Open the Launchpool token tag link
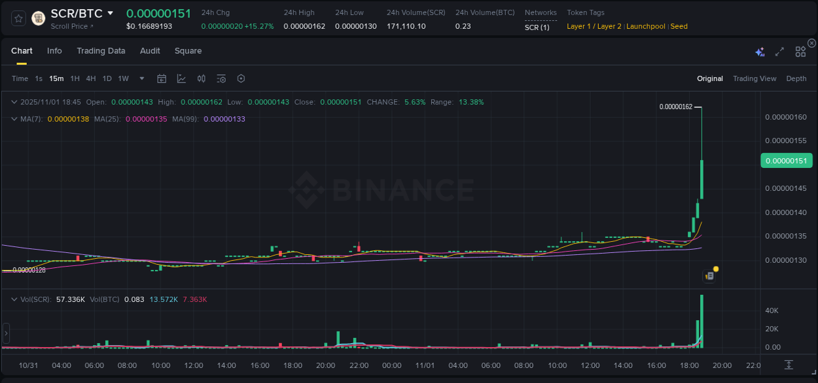 [645, 26]
